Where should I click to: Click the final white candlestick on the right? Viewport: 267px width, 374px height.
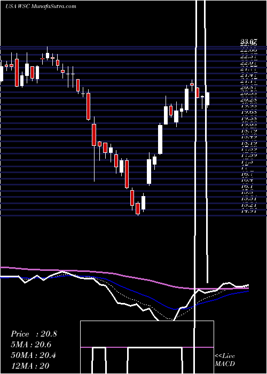click(x=208, y=99)
